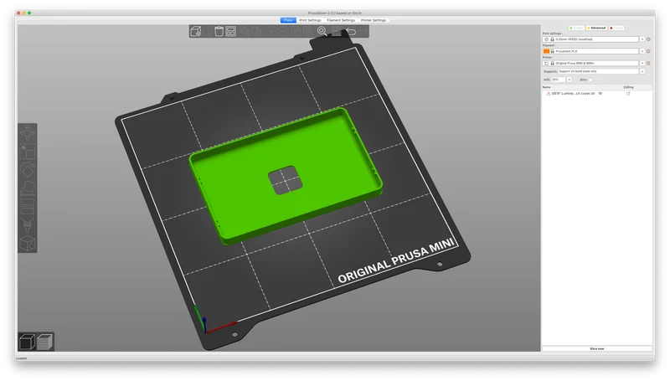Open the Search magnifier in toolbar
Image resolution: width=670 pixels, height=381 pixels.
pos(322,31)
